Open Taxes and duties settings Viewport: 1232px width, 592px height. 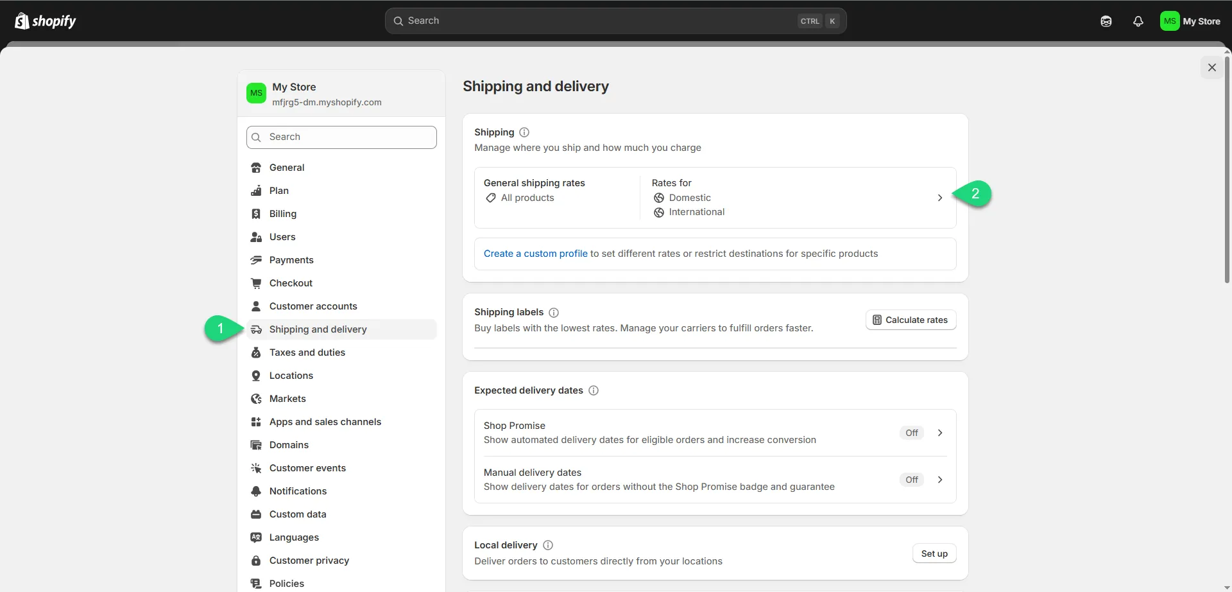307,353
